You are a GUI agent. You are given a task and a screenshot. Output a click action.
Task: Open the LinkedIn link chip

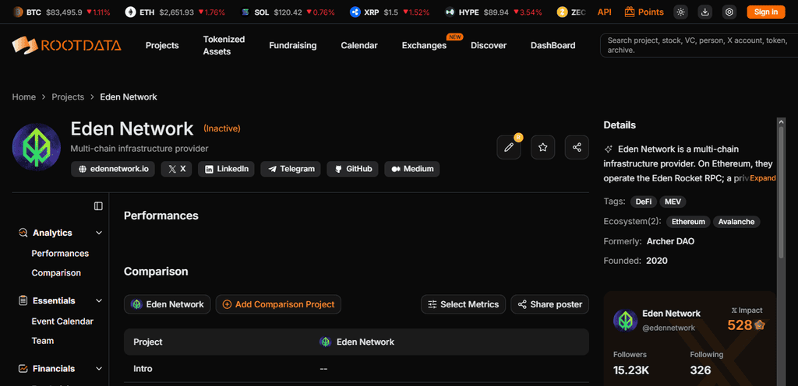[x=227, y=169]
